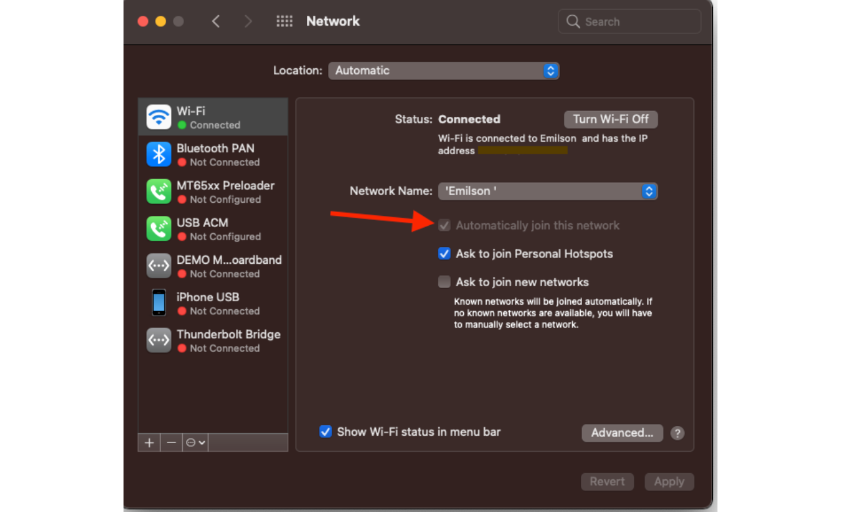Screen dimensions: 841x512
Task: Select the Thunderbolt Bridge icon
Action: click(x=158, y=340)
